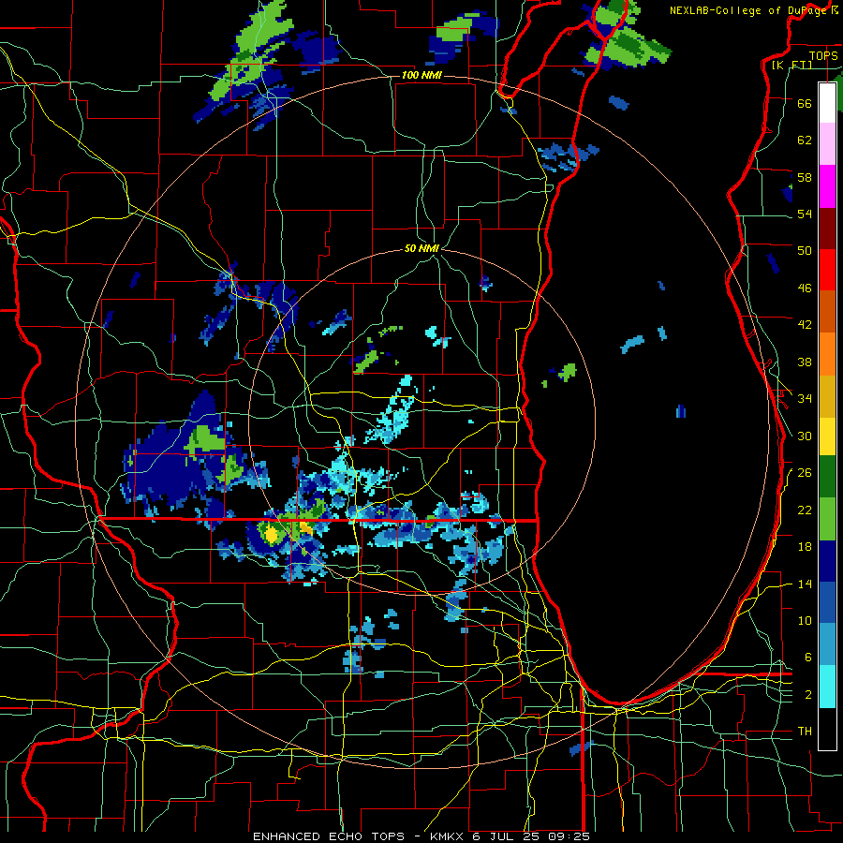Viewport: 843px width, 843px height.
Task: Click the "50 NMI" range ring label
Action: (421, 248)
